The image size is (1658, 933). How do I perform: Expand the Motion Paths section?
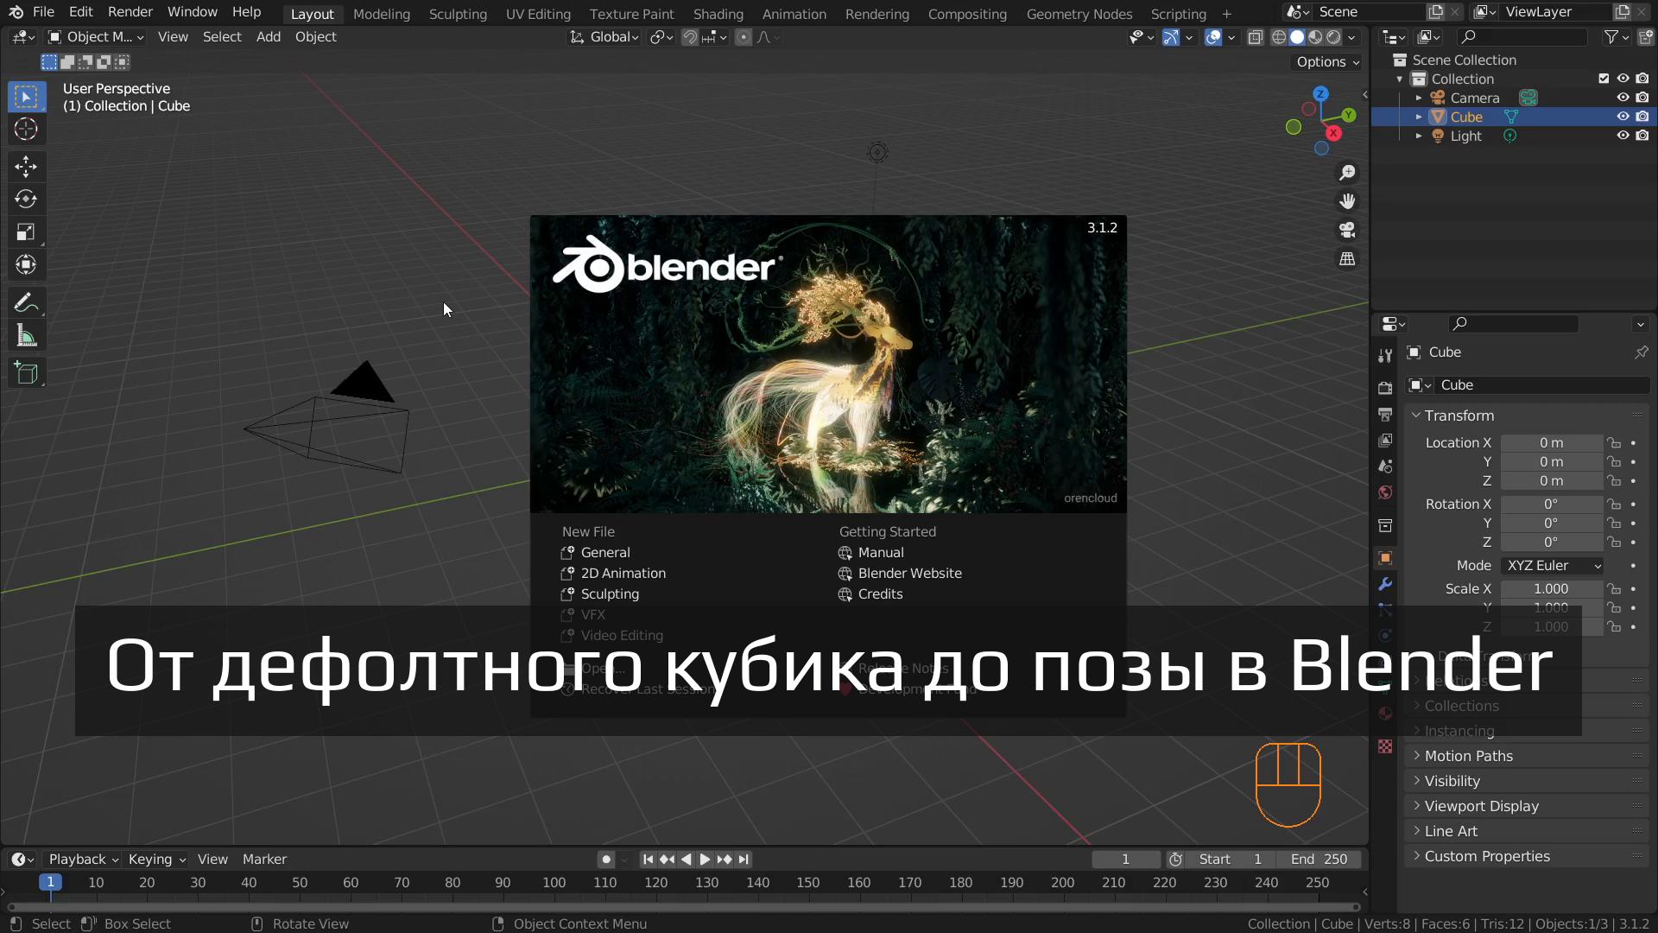point(1469,755)
